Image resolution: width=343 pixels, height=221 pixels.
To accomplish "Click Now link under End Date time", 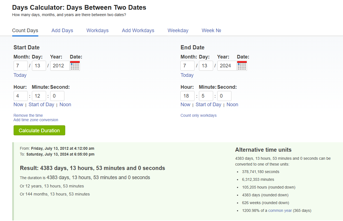I will point(185,105).
